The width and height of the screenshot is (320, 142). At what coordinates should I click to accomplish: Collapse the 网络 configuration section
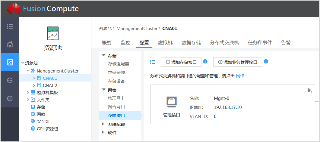(x=104, y=90)
